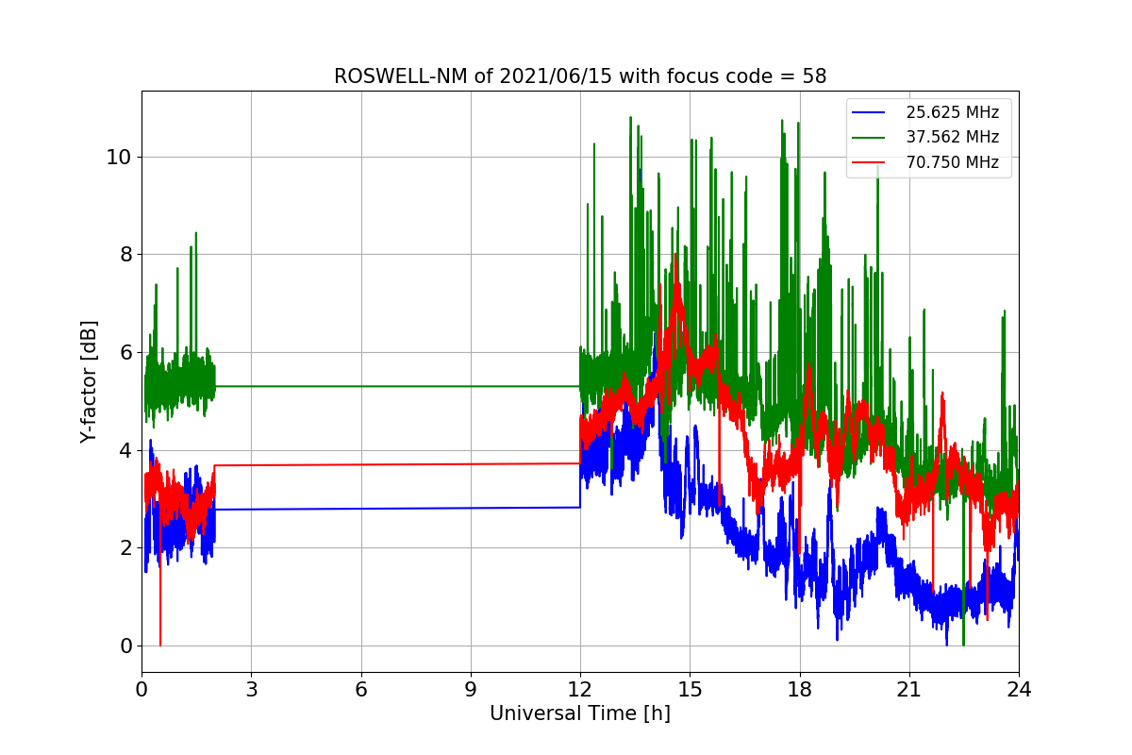Click y-axis tick label 6
The width and height of the screenshot is (1132, 755).
point(125,353)
